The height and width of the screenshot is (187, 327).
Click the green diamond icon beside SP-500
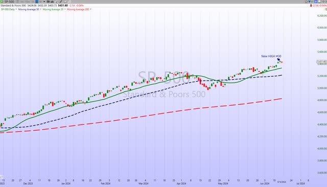click(x=2, y=2)
